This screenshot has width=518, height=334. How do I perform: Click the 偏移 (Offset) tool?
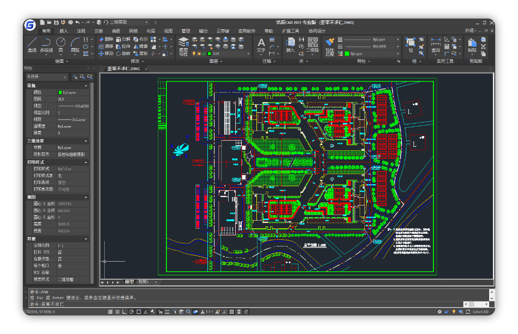pos(106,46)
